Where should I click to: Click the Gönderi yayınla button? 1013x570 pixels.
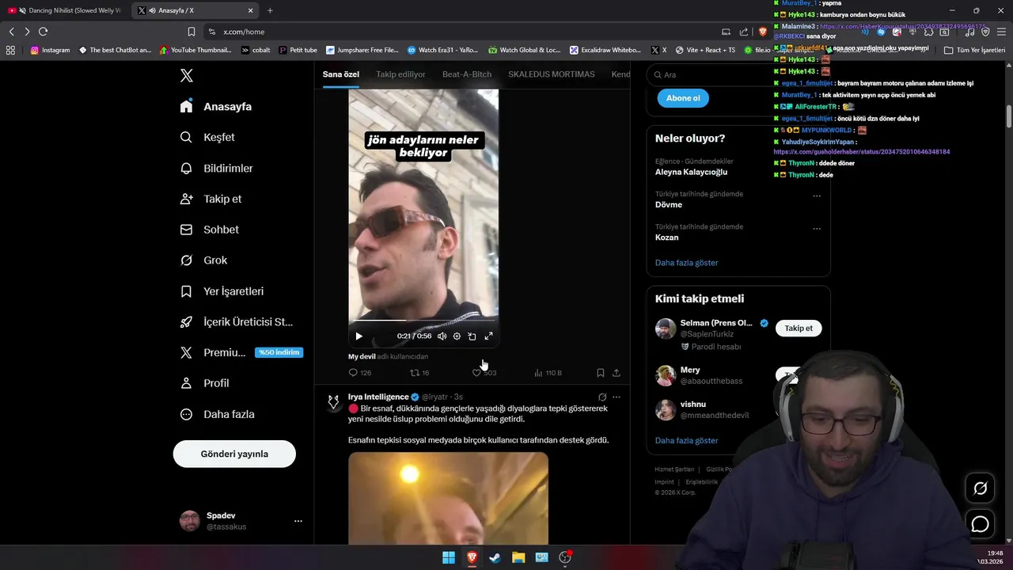pyautogui.click(x=234, y=454)
